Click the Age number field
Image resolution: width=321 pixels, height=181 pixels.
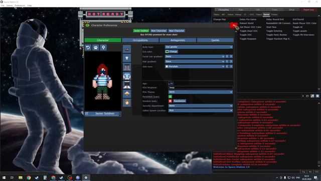(171, 83)
